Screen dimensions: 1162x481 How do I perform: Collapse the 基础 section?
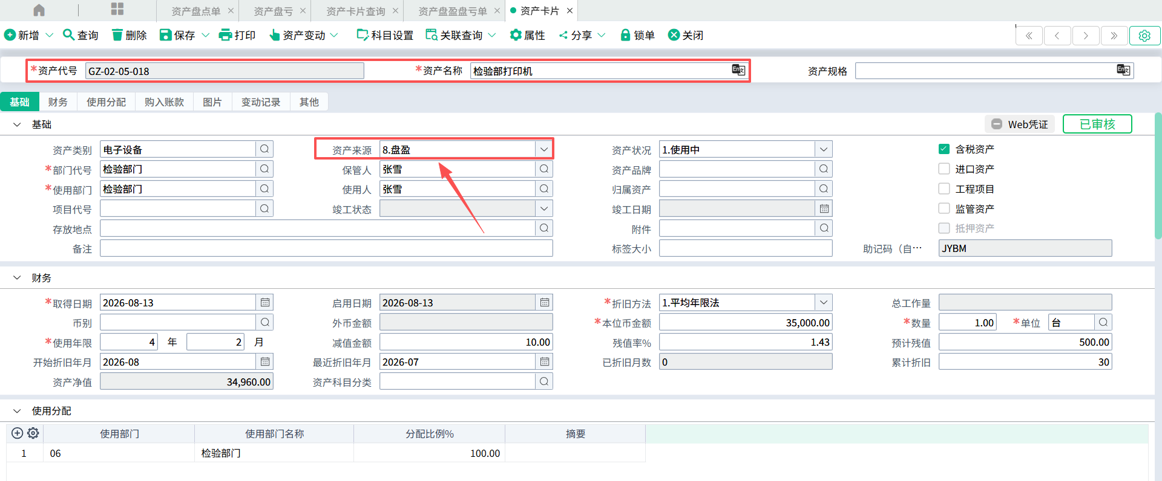17,124
